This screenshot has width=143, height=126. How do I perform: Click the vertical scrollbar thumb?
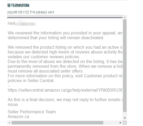pos(125,66)
